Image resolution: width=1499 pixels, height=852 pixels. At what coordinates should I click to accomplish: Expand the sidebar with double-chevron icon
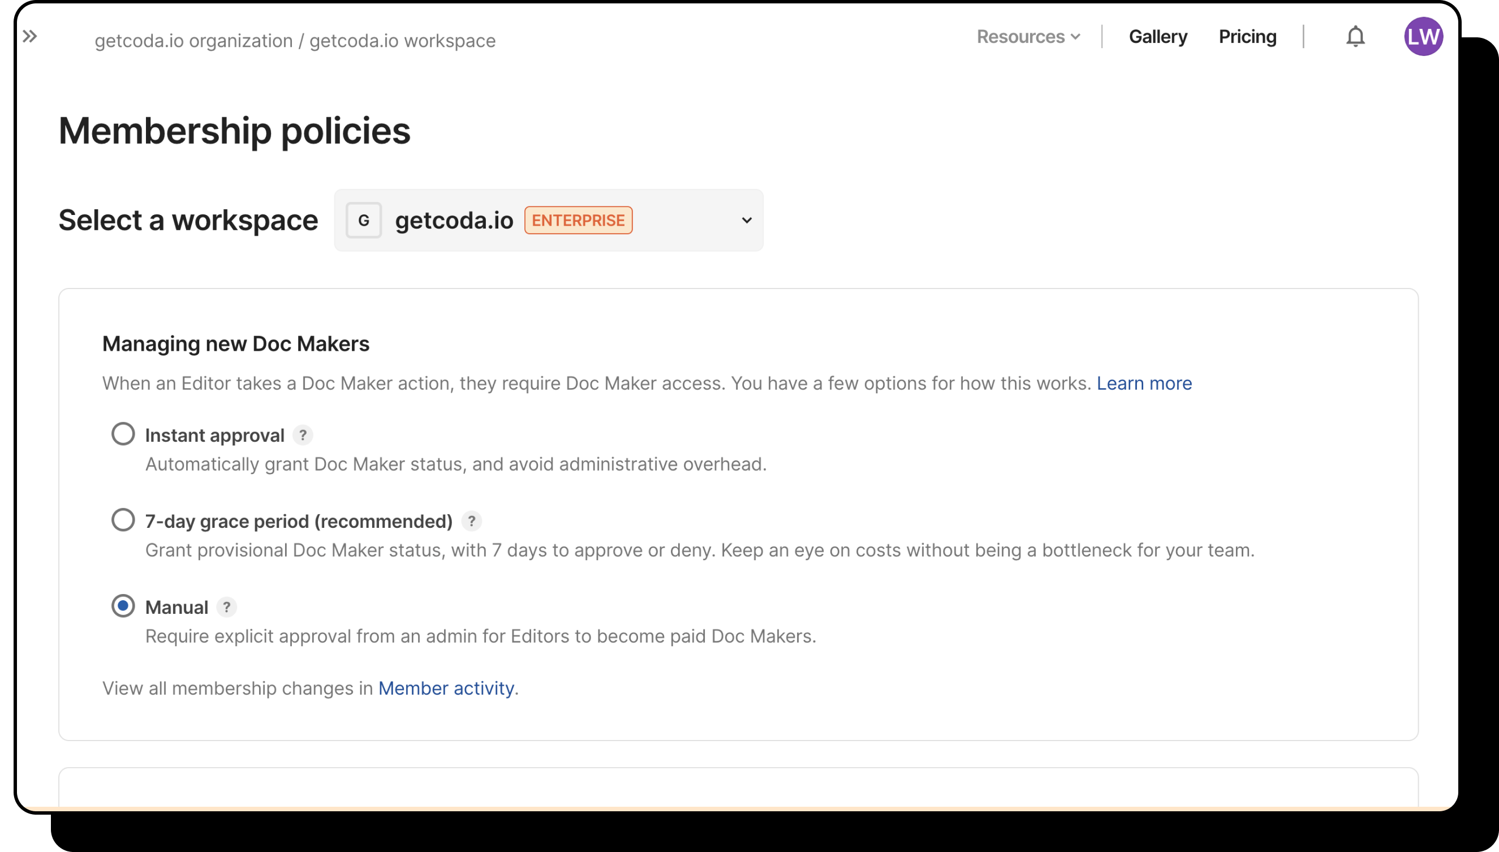pyautogui.click(x=30, y=37)
